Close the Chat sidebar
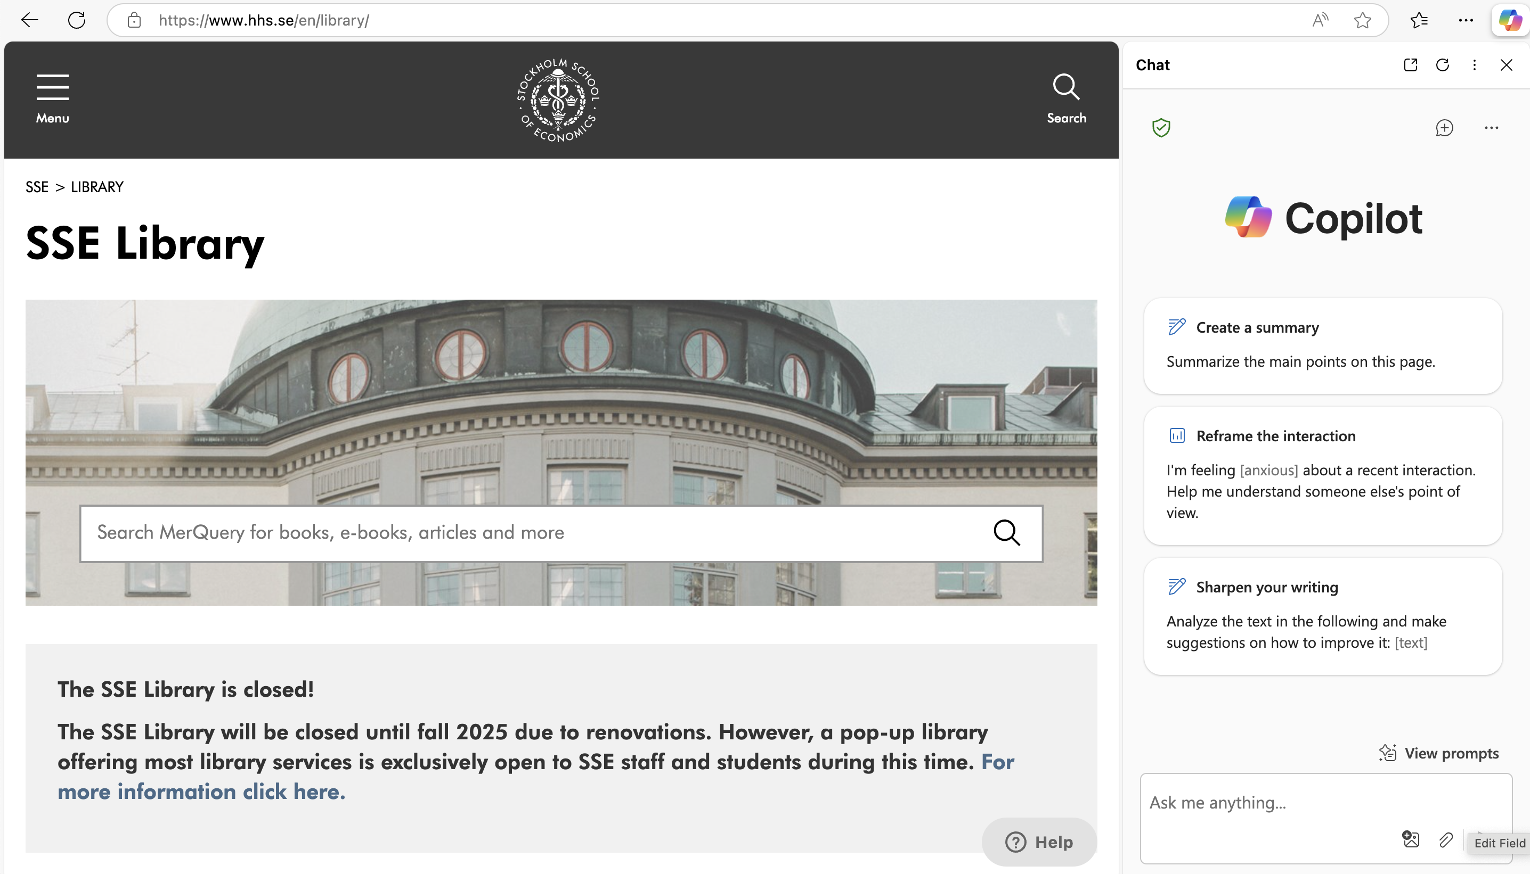This screenshot has height=874, width=1530. tap(1506, 65)
